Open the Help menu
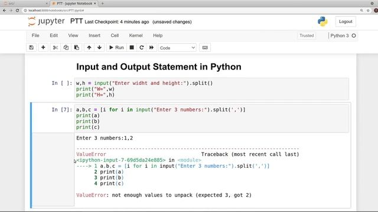This screenshot has height=212, width=378. pyautogui.click(x=158, y=35)
